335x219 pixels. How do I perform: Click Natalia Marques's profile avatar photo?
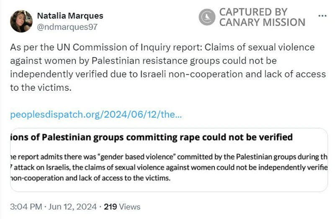tap(21, 21)
